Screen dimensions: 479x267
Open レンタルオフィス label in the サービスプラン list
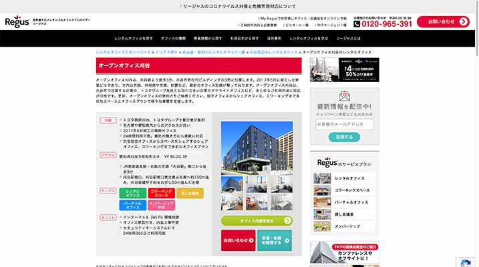pos(349,178)
